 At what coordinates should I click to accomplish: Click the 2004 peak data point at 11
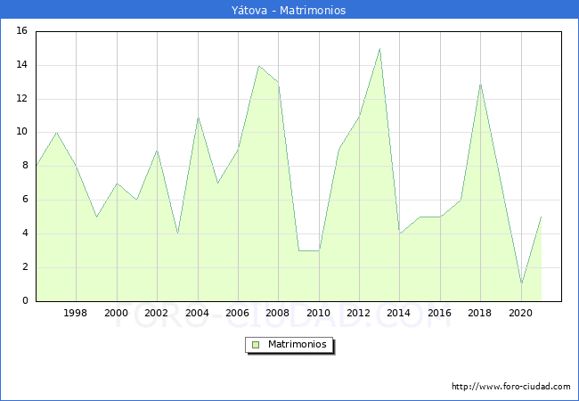(x=199, y=118)
